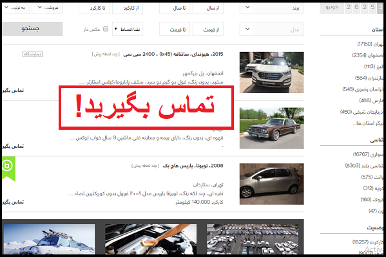Open the 2008 Toyota Yaris hatchback listing title
Image resolution: width=386 pixels, height=257 pixels.
193,166
